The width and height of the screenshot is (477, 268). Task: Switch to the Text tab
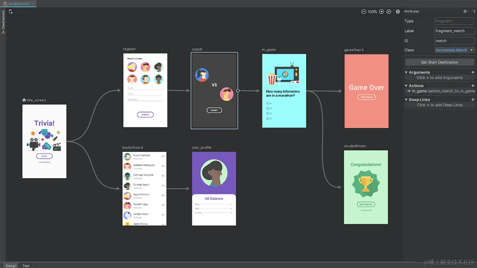(x=26, y=266)
